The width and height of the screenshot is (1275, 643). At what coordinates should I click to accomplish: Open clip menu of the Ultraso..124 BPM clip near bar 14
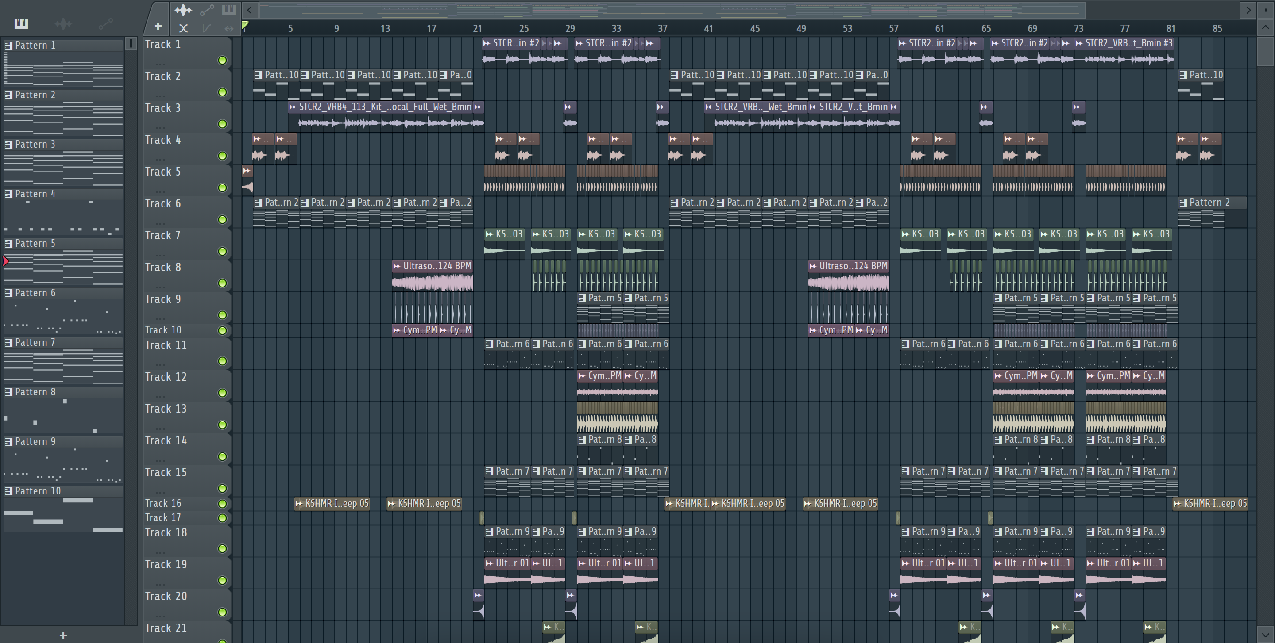pyautogui.click(x=397, y=266)
